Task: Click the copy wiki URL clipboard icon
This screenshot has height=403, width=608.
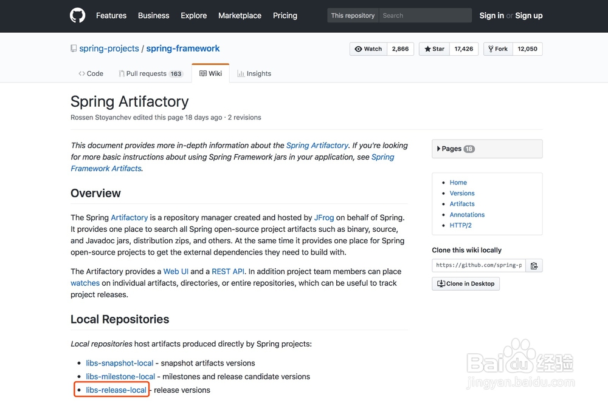Action: (x=534, y=266)
